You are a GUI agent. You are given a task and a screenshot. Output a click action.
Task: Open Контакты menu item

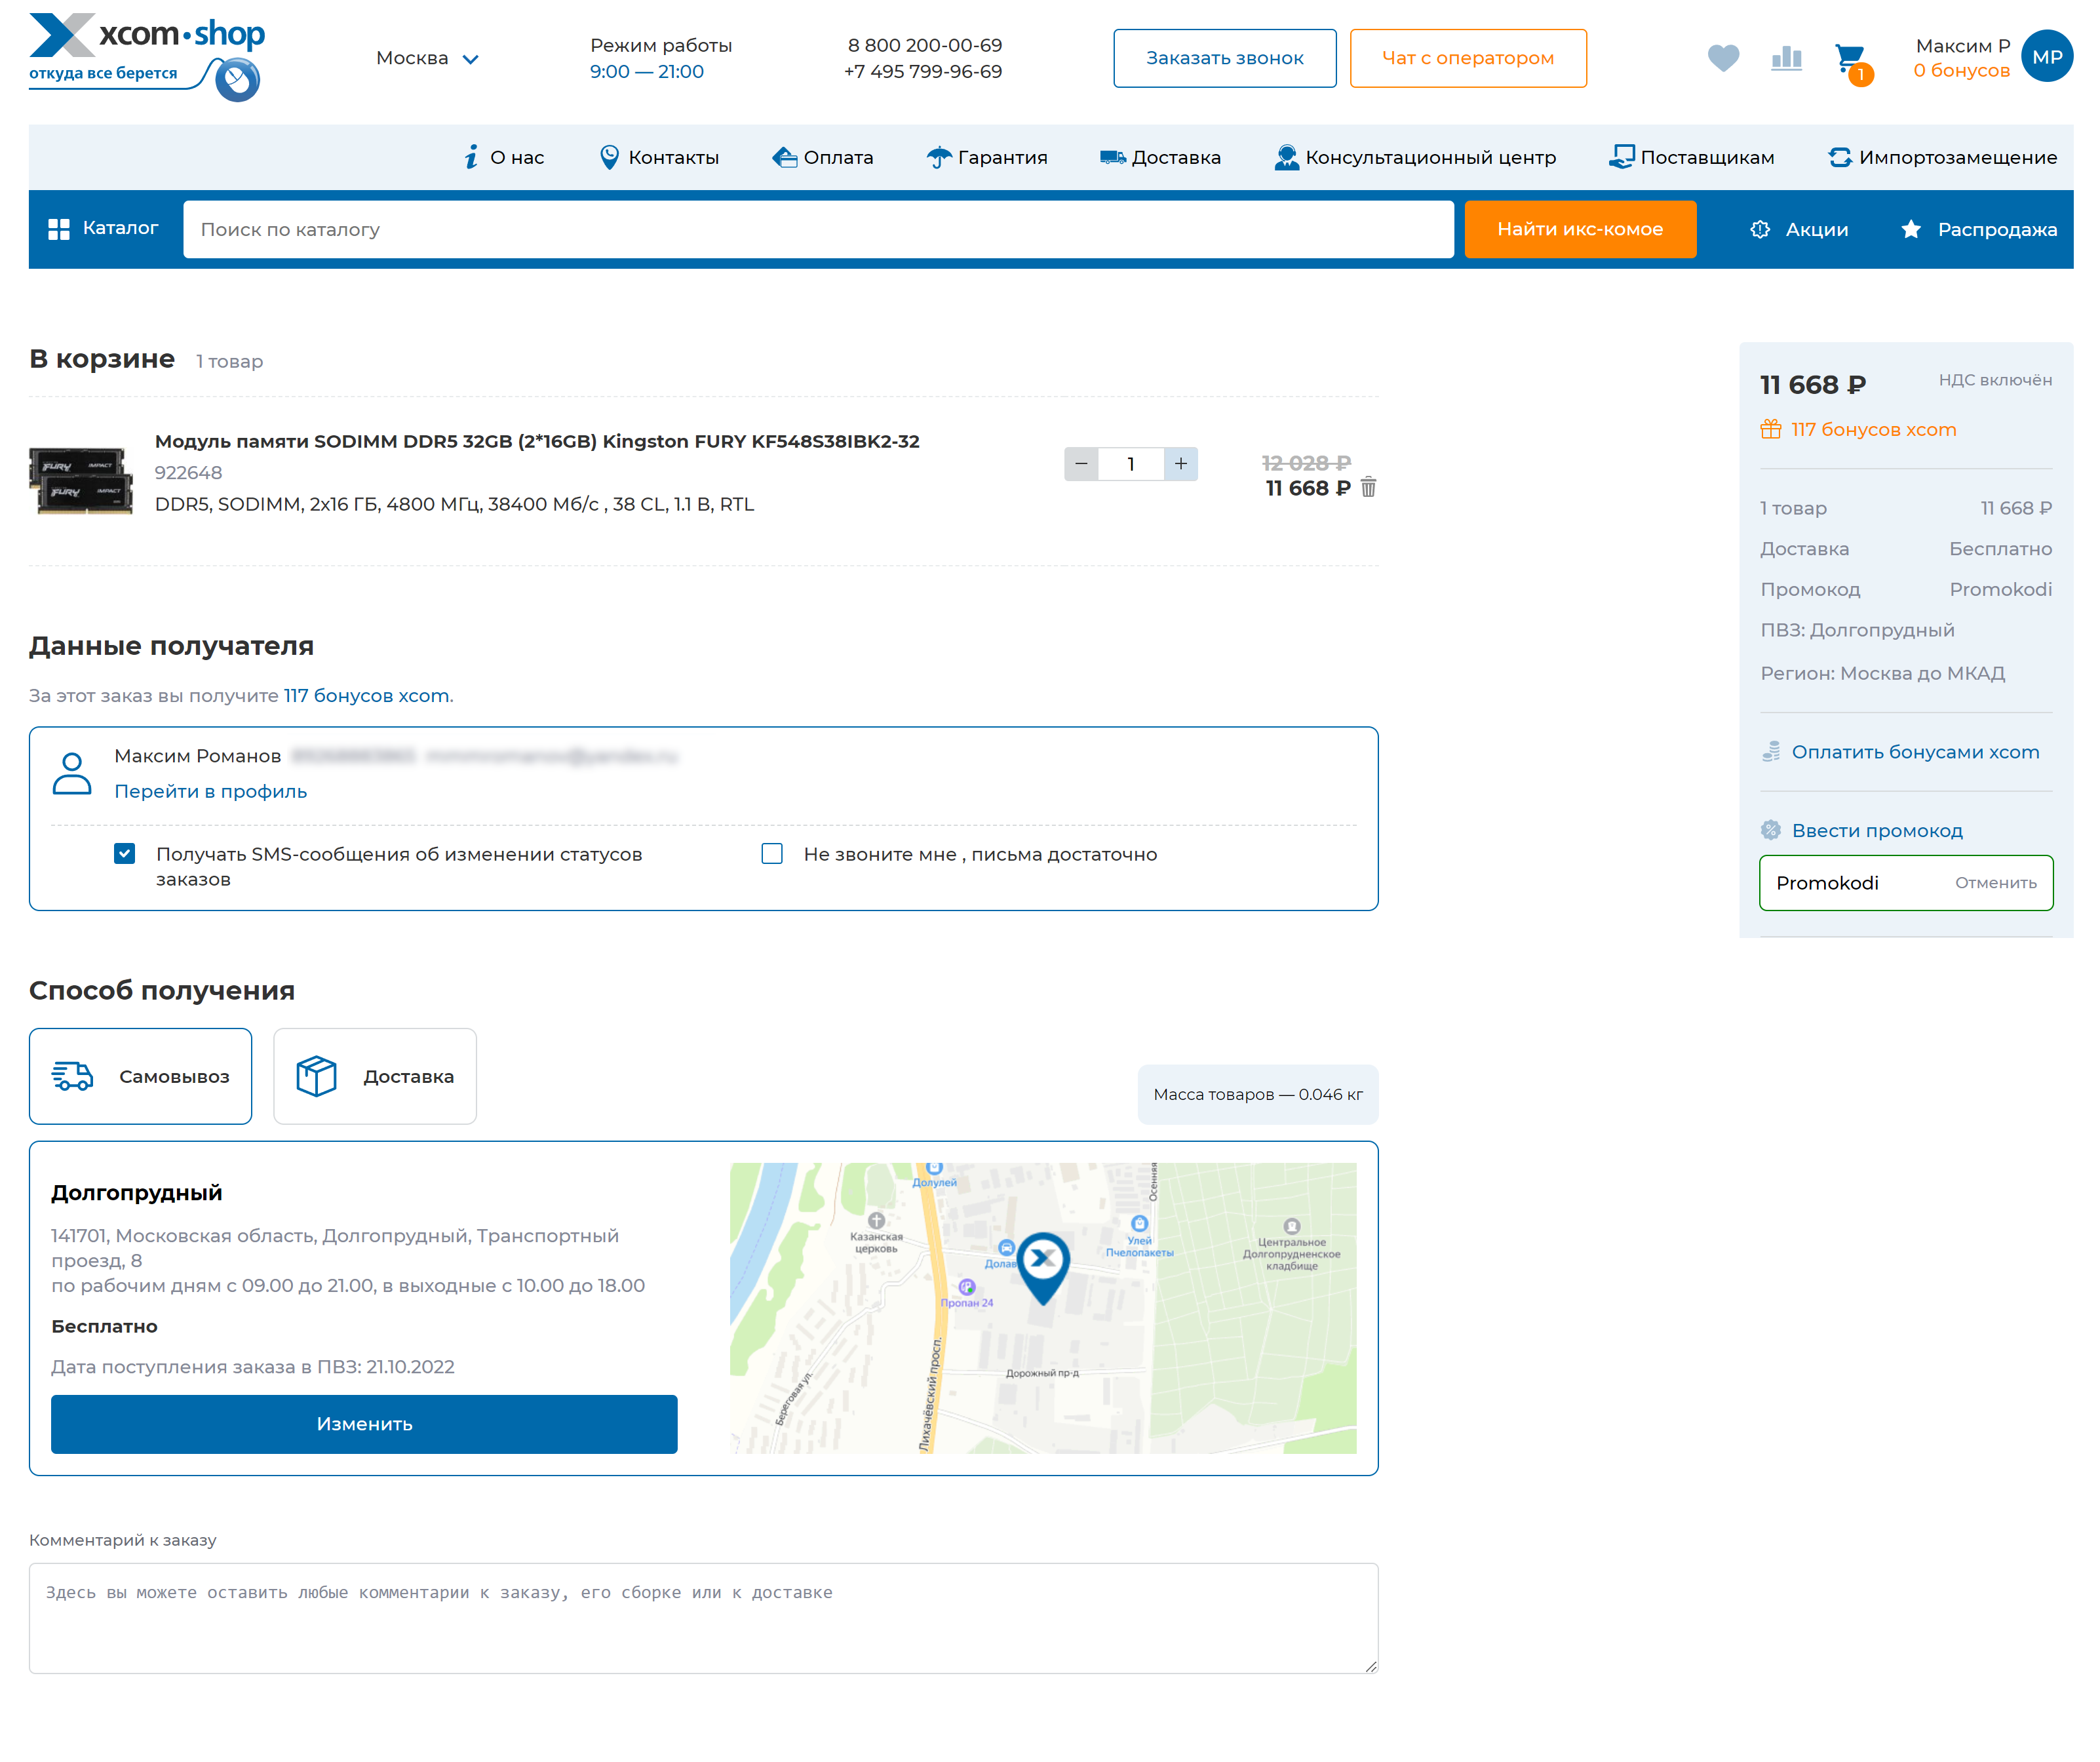pos(659,157)
